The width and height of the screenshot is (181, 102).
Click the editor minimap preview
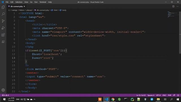click(x=173, y=14)
